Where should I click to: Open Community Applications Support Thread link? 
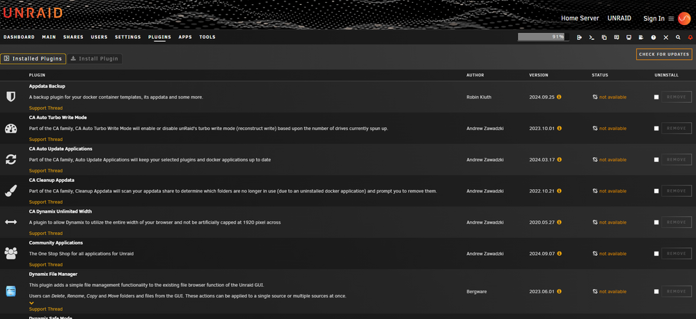(46, 265)
